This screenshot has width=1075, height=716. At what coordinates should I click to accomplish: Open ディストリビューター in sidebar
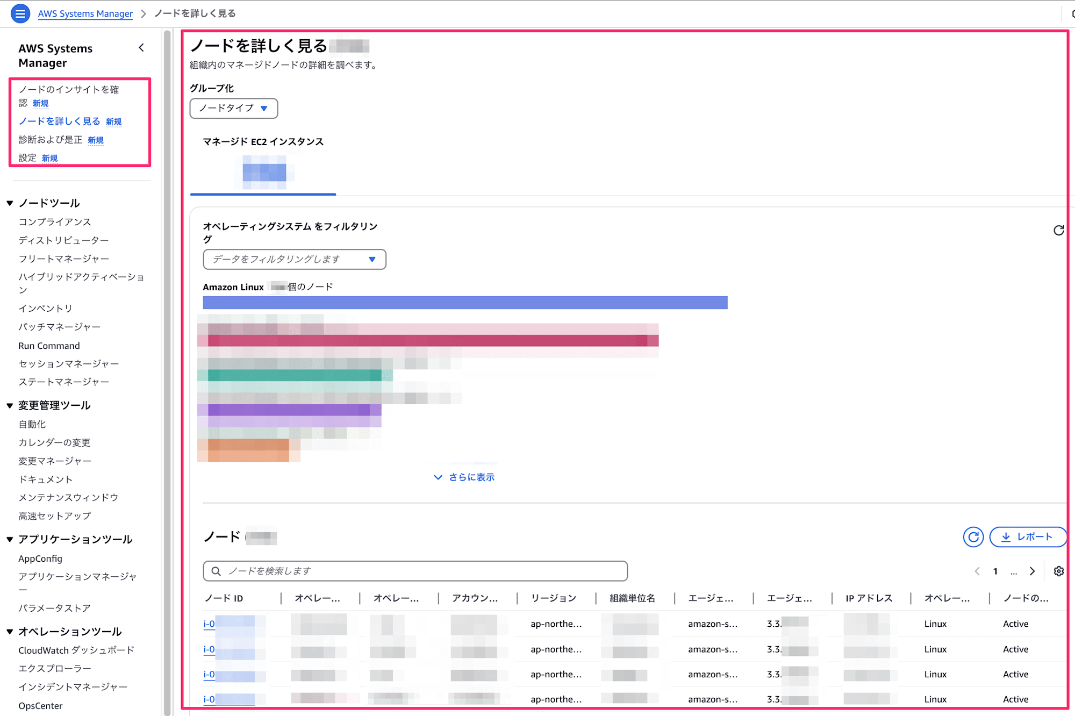click(x=63, y=240)
